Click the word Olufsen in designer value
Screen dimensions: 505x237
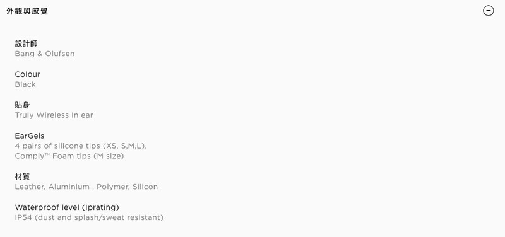[60, 54]
